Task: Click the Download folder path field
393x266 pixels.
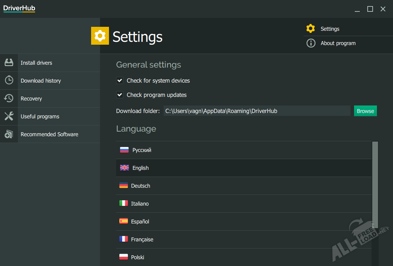Action: point(257,111)
